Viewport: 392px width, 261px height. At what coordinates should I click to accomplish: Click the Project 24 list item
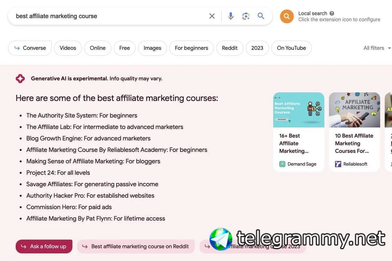pyautogui.click(x=58, y=173)
